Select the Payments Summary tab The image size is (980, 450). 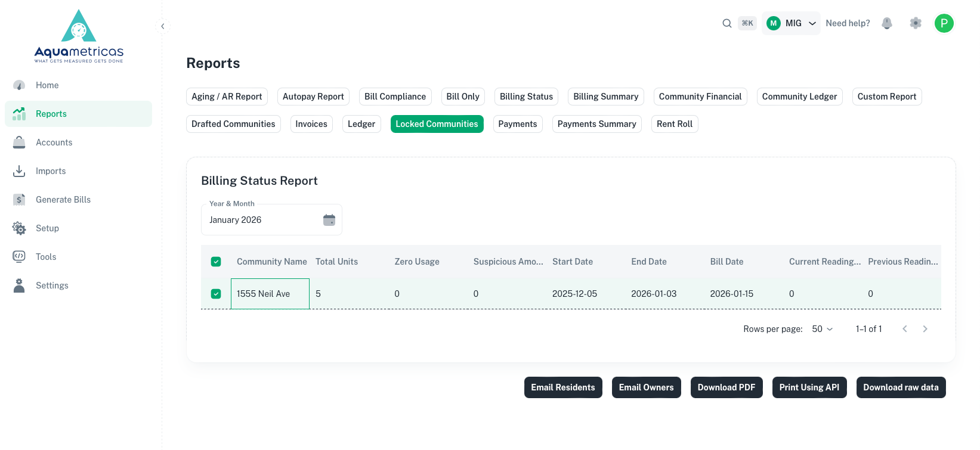coord(596,124)
